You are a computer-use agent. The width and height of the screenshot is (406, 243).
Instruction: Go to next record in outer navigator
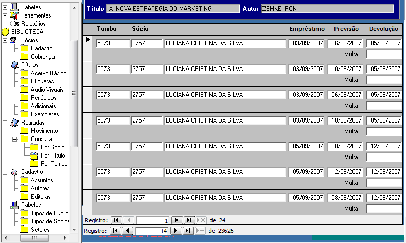click(x=176, y=231)
